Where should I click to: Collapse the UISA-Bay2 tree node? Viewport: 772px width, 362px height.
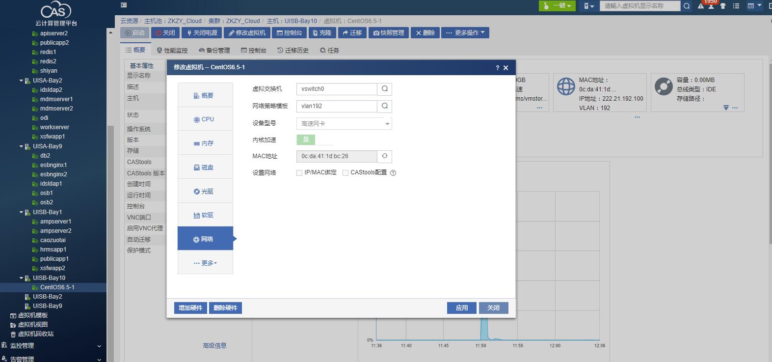point(21,81)
